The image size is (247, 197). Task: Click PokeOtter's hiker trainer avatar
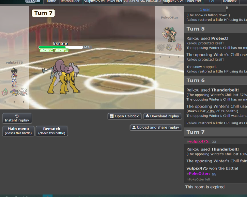pos(169,34)
